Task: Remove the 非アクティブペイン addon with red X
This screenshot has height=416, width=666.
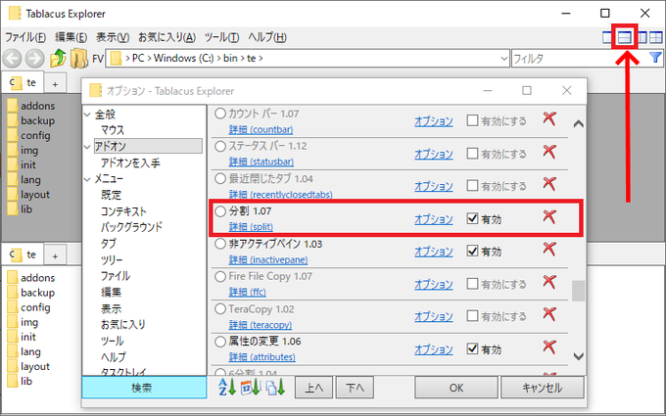Action: click(549, 250)
